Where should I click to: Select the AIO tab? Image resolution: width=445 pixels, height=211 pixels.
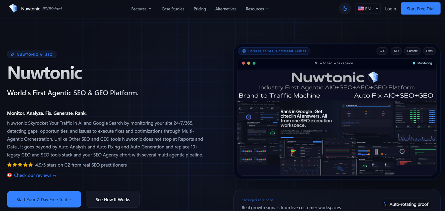396,51
